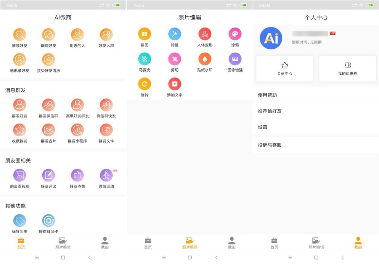
Task: Select the 好友入群 icon
Action: coord(106,35)
